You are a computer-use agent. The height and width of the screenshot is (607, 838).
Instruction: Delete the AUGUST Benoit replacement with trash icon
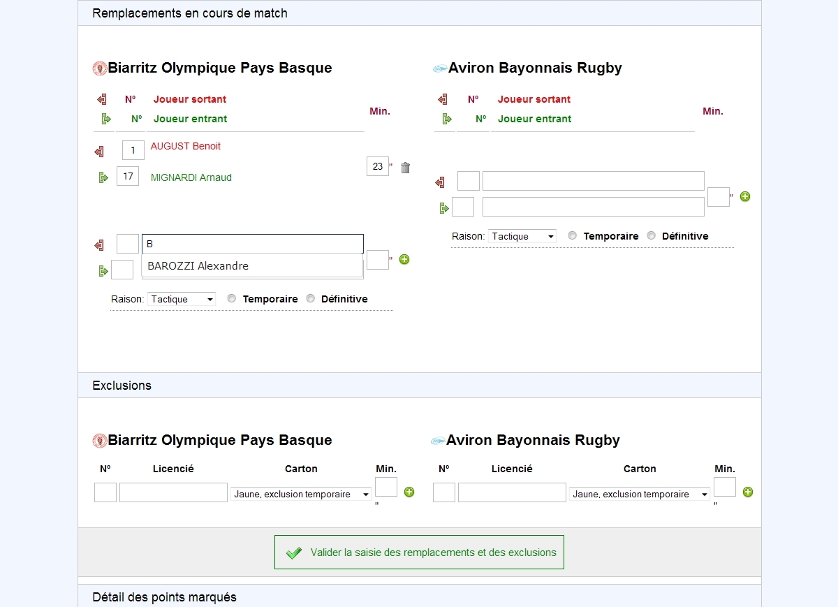[405, 168]
